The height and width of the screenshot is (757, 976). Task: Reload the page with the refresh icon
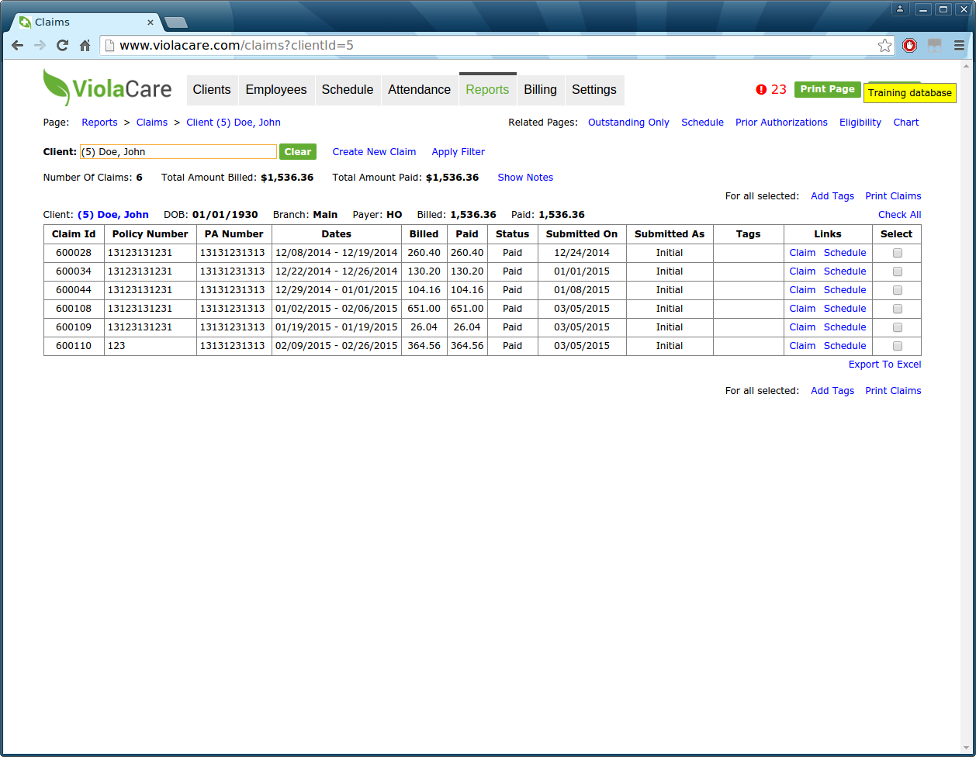(62, 46)
